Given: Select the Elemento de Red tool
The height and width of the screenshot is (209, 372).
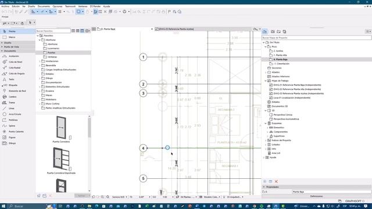Looking at the screenshot, I should pos(17,91).
